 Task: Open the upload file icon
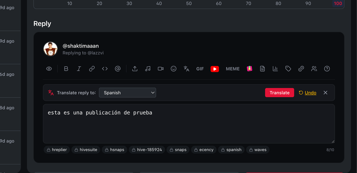coord(135,69)
